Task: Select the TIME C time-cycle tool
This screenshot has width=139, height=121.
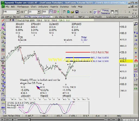Action: point(3,85)
